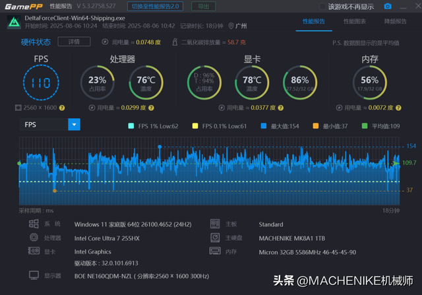Click the 导出 export button

click(204, 6)
